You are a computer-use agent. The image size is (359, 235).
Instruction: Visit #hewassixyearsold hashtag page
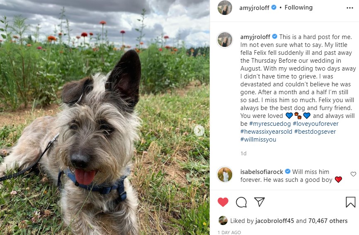tap(266, 132)
